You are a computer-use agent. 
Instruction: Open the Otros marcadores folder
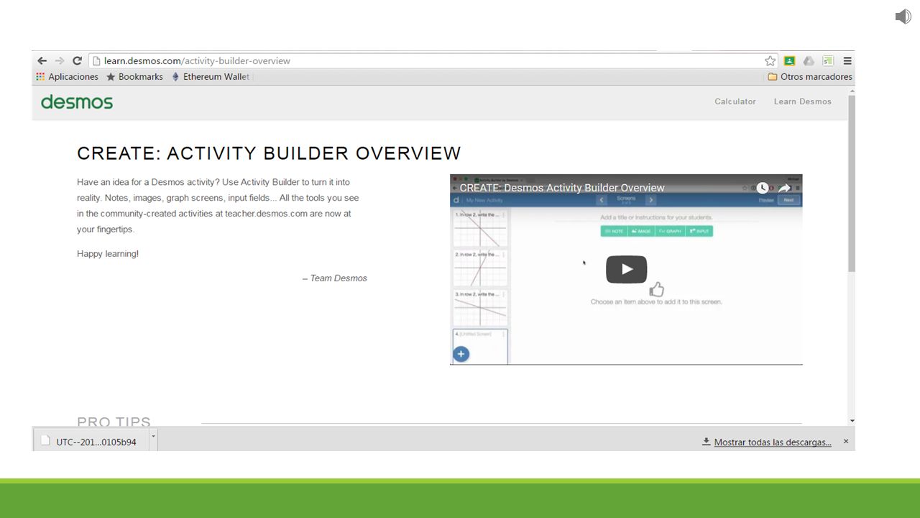[810, 77]
